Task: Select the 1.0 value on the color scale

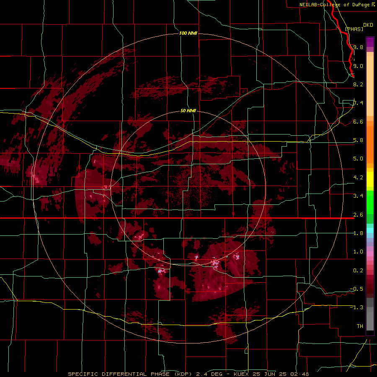Action: coord(358,252)
